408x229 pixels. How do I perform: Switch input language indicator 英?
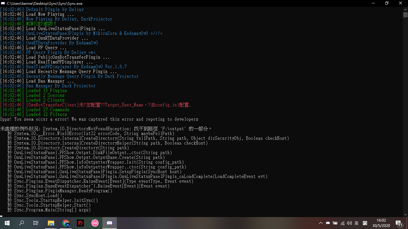(357, 223)
